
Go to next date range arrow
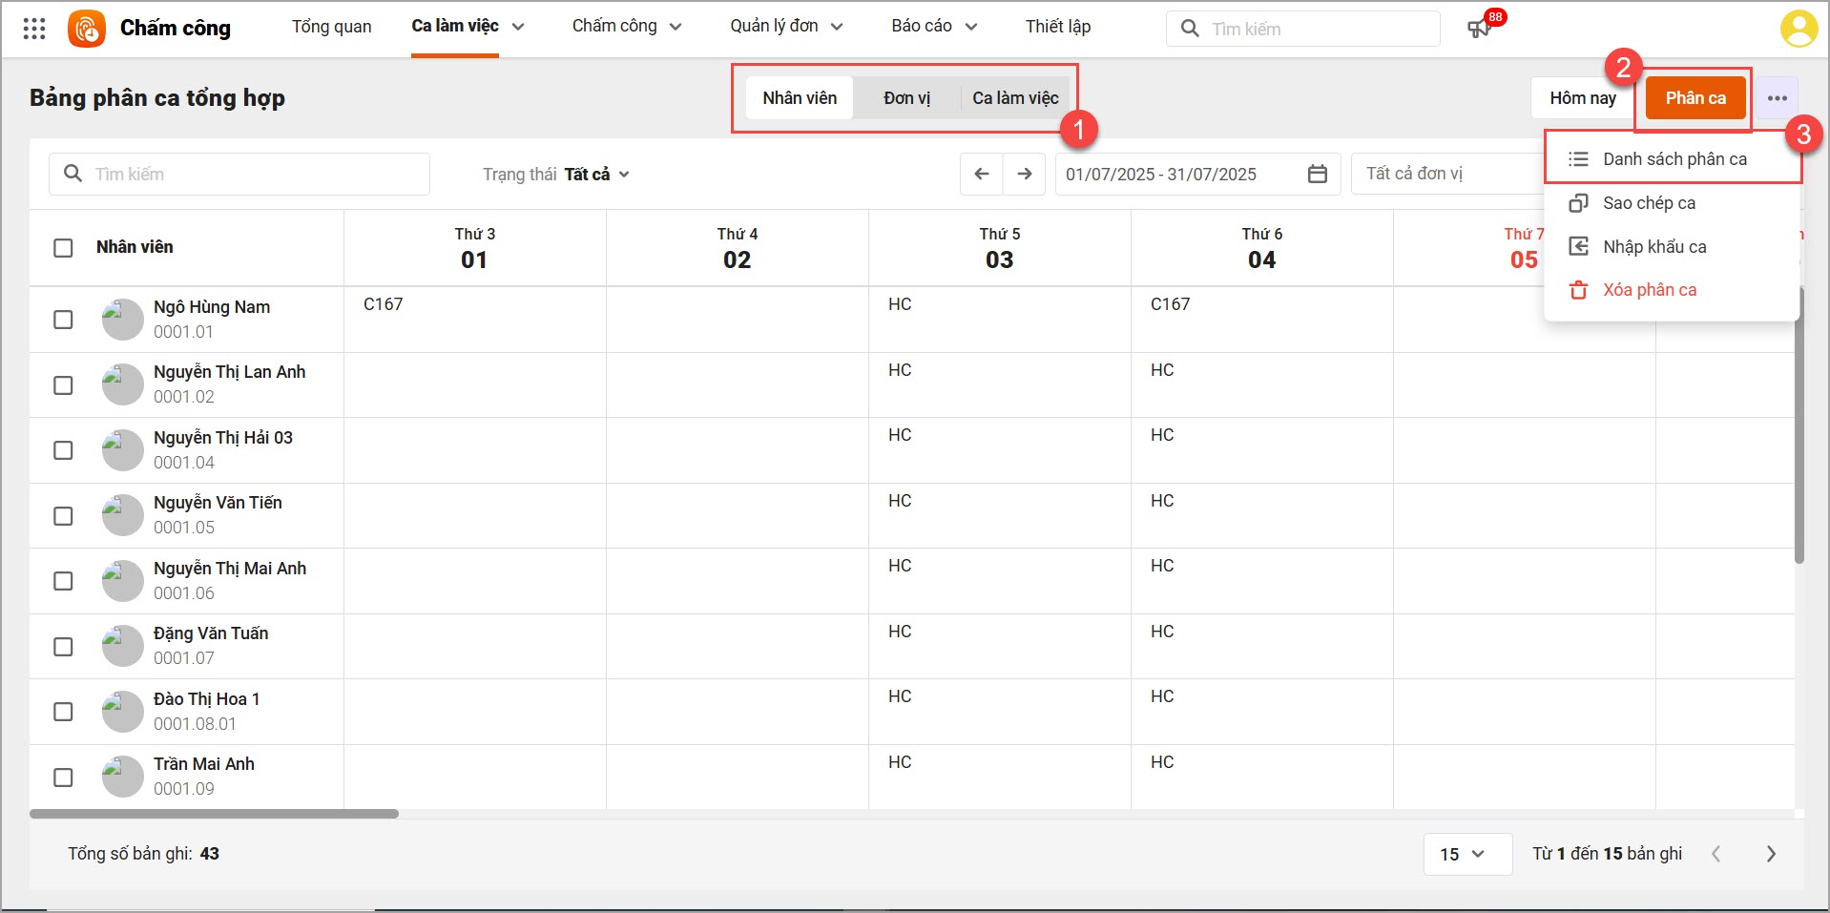click(1024, 174)
